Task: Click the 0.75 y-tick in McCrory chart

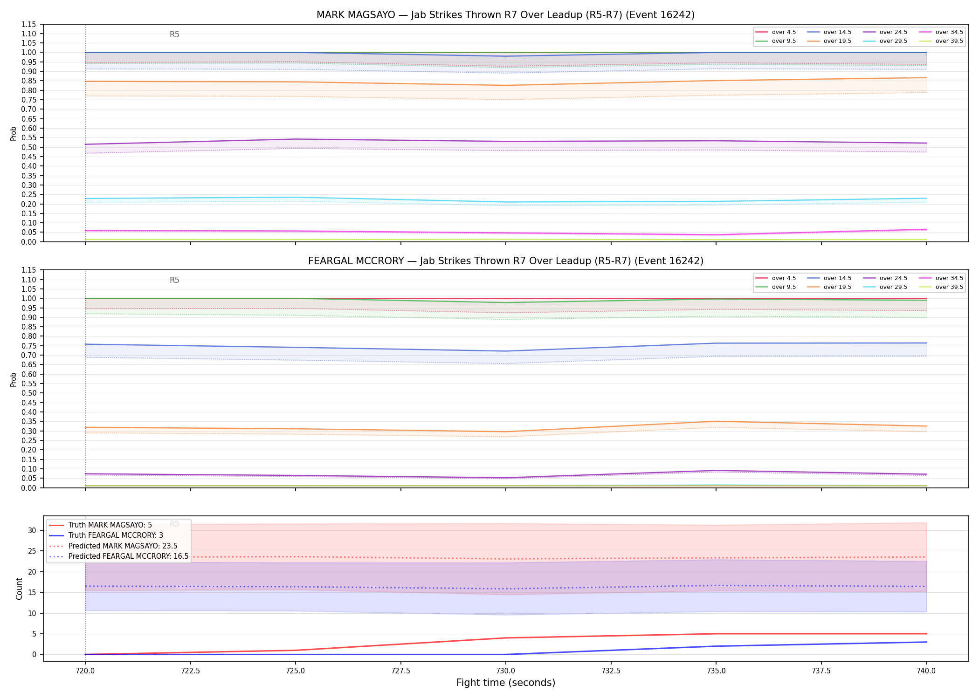Action: [x=29, y=346]
